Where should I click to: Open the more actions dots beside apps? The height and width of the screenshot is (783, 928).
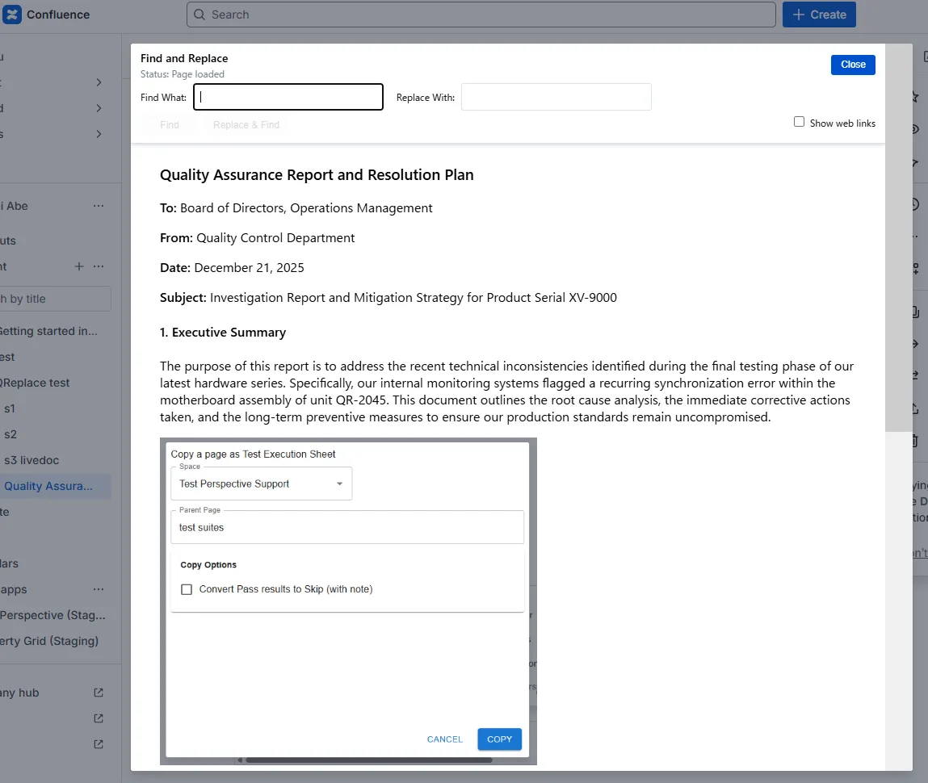pos(99,589)
